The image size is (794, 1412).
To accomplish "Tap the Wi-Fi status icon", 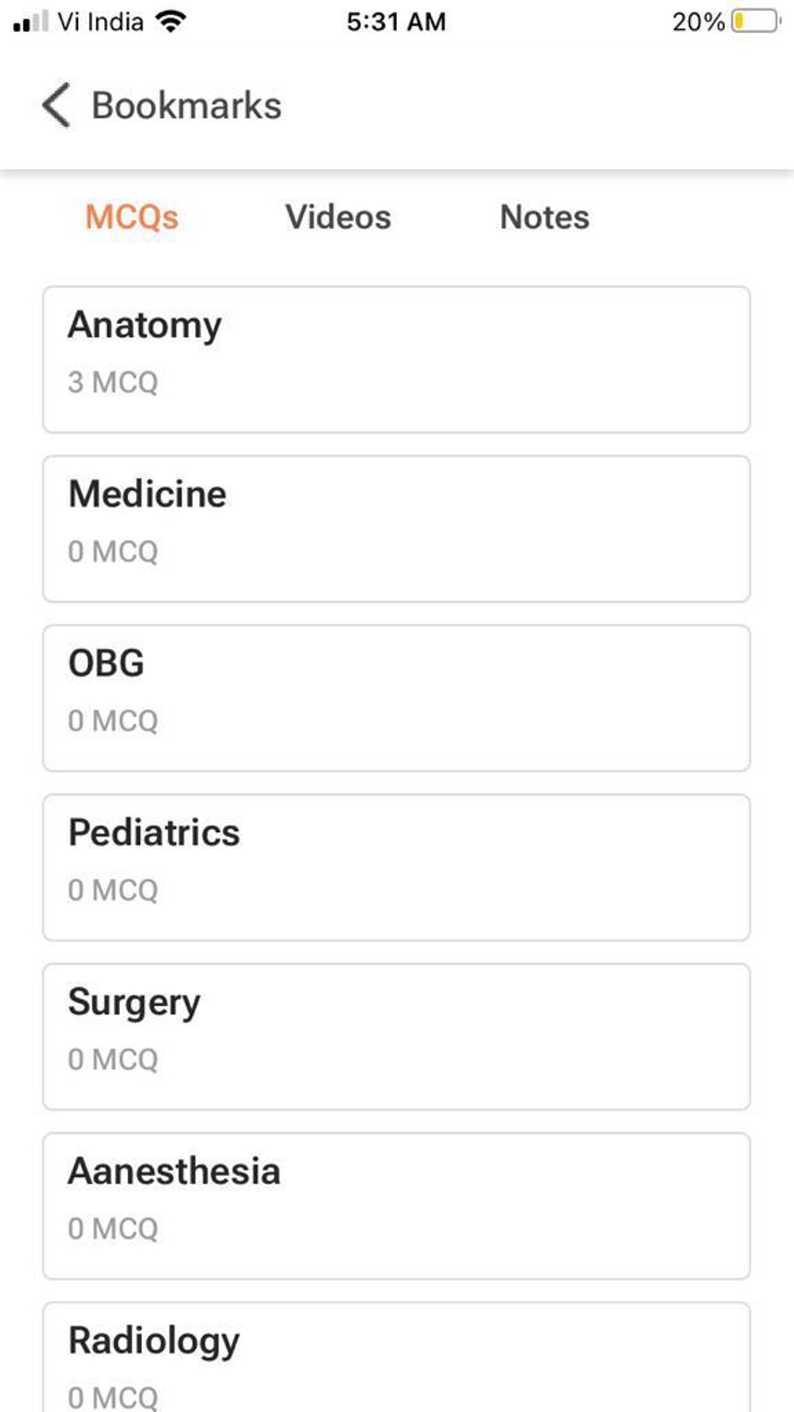I will click(170, 21).
